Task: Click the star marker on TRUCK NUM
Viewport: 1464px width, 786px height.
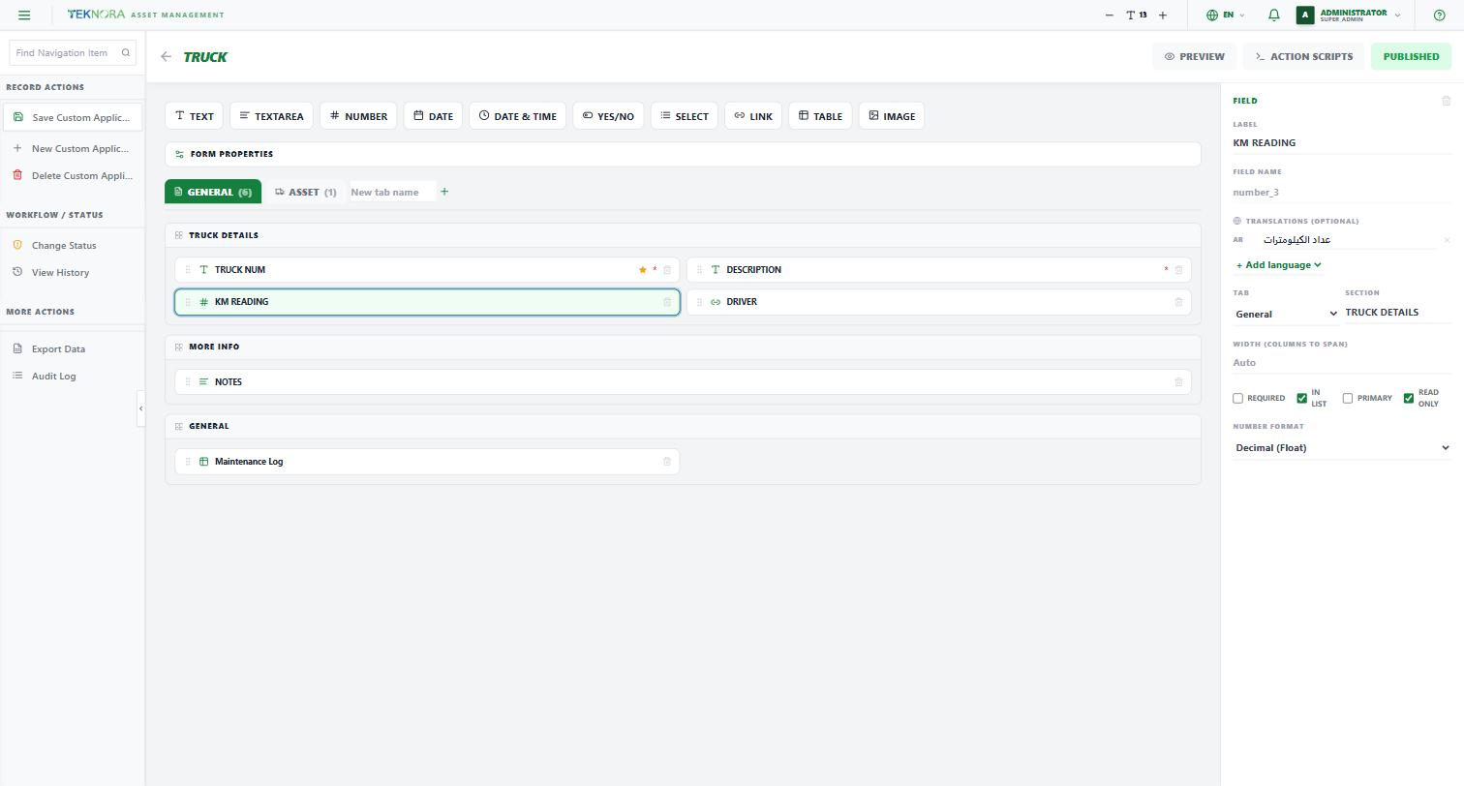Action: 642,270
